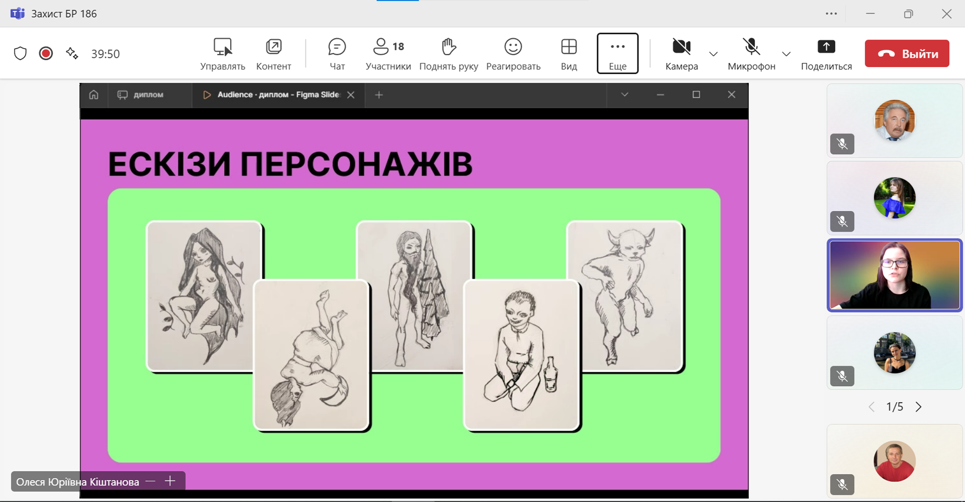Open the Контент pop-out icon
The height and width of the screenshot is (502, 965).
click(273, 53)
